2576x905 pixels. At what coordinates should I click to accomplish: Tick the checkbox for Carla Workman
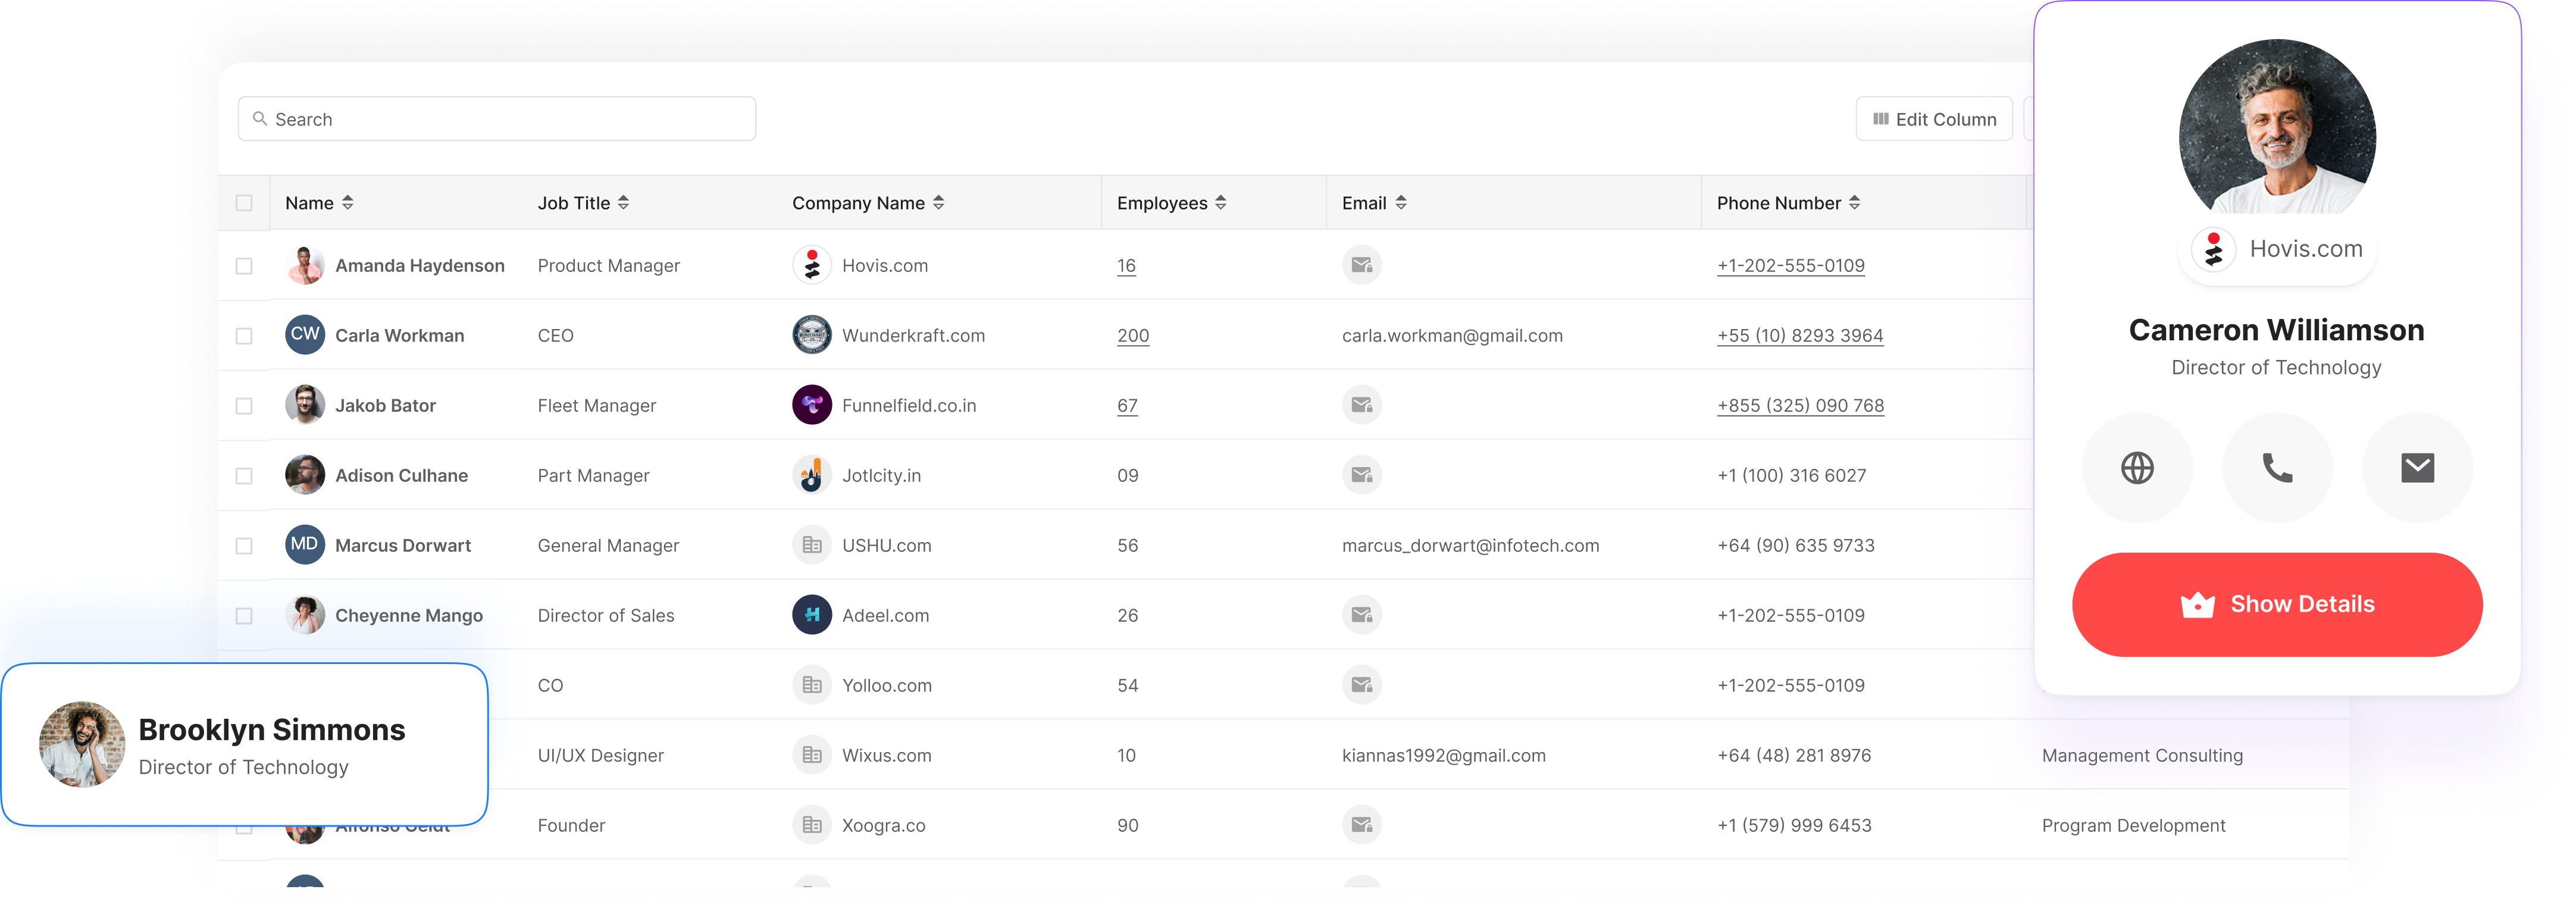coord(244,336)
